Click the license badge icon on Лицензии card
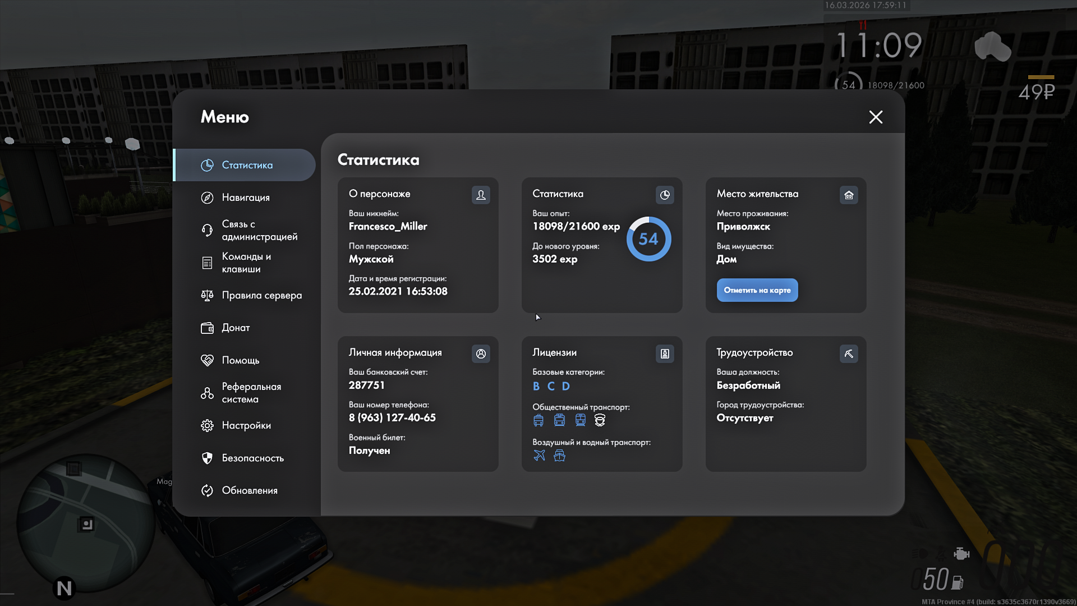 click(665, 353)
